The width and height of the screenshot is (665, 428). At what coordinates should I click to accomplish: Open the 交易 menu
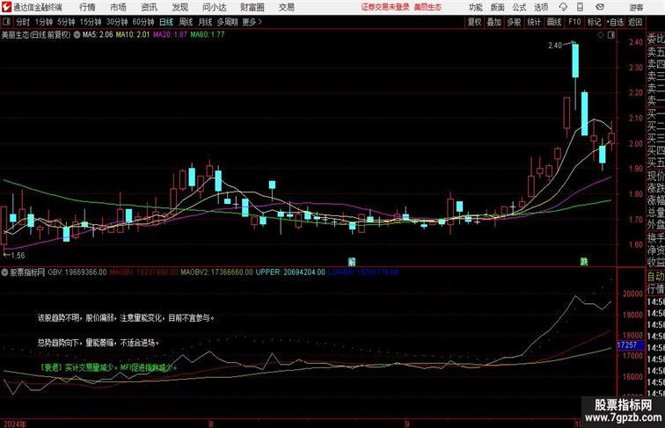(x=286, y=7)
